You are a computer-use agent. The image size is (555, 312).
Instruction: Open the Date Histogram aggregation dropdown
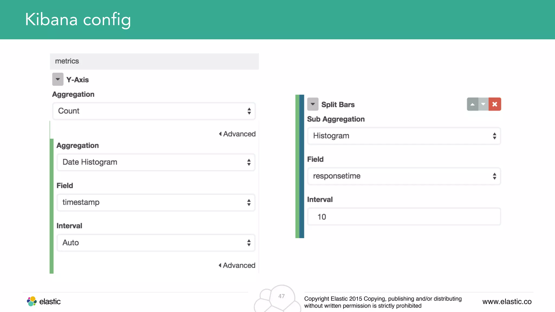(x=156, y=162)
